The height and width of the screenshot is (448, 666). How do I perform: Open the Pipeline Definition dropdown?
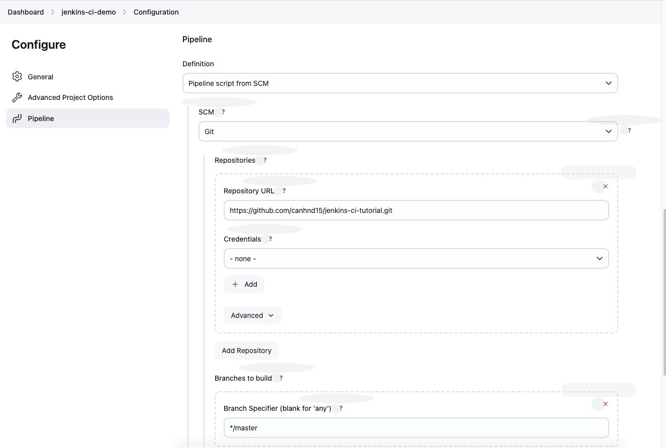pos(400,83)
